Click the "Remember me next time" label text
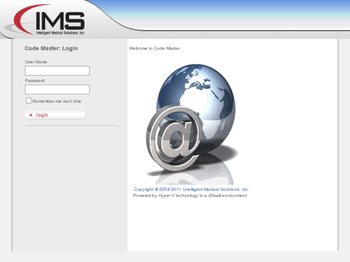Viewport: 350px width, 262px height. (57, 101)
